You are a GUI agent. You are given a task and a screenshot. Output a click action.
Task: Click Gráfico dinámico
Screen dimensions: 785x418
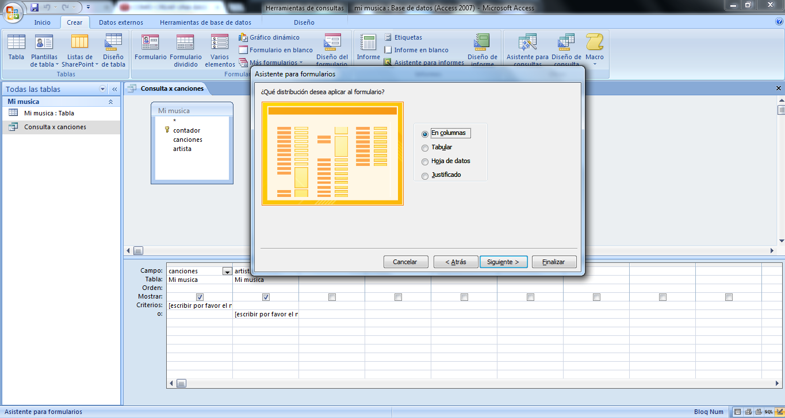point(269,37)
